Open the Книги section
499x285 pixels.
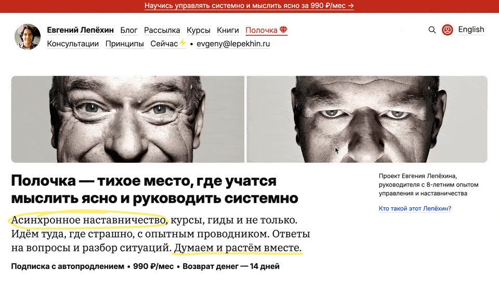(228, 30)
